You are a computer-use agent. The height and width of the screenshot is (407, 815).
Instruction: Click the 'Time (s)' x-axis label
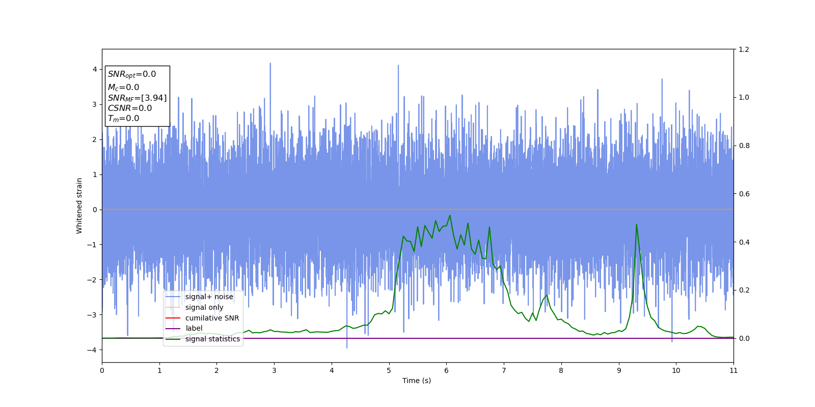[417, 381]
